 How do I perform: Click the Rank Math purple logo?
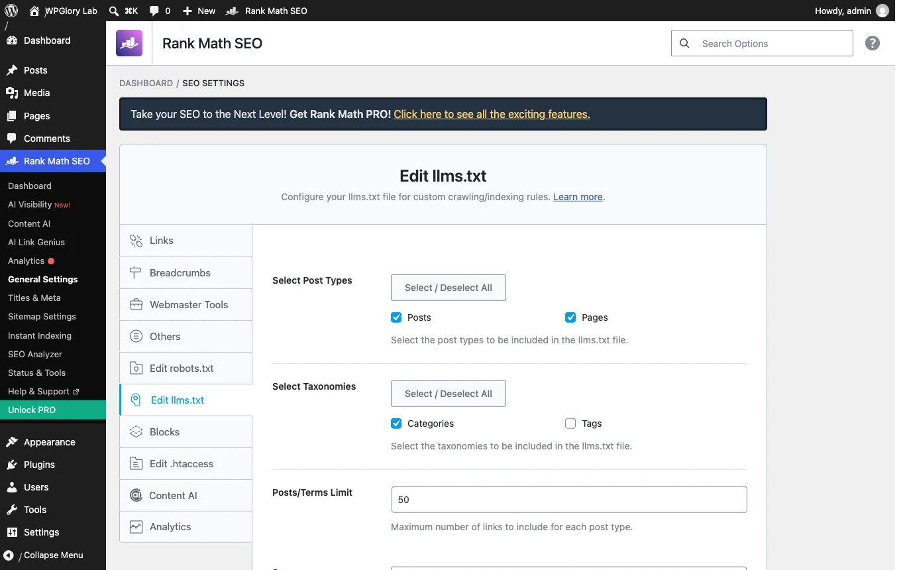pyautogui.click(x=129, y=43)
